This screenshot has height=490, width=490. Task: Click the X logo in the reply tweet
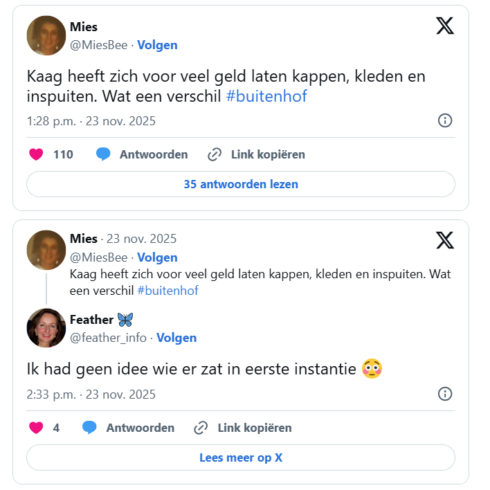(x=445, y=240)
